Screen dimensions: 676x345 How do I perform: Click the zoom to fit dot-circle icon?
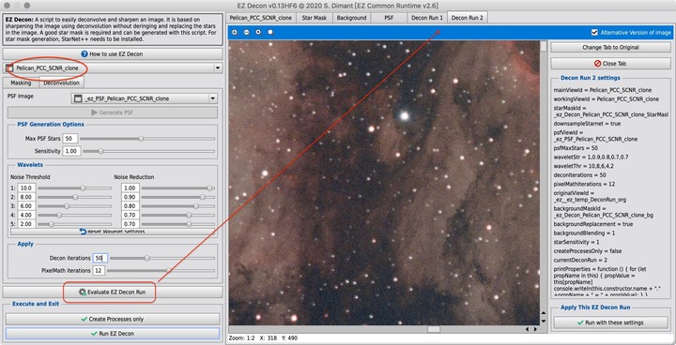tap(258, 32)
